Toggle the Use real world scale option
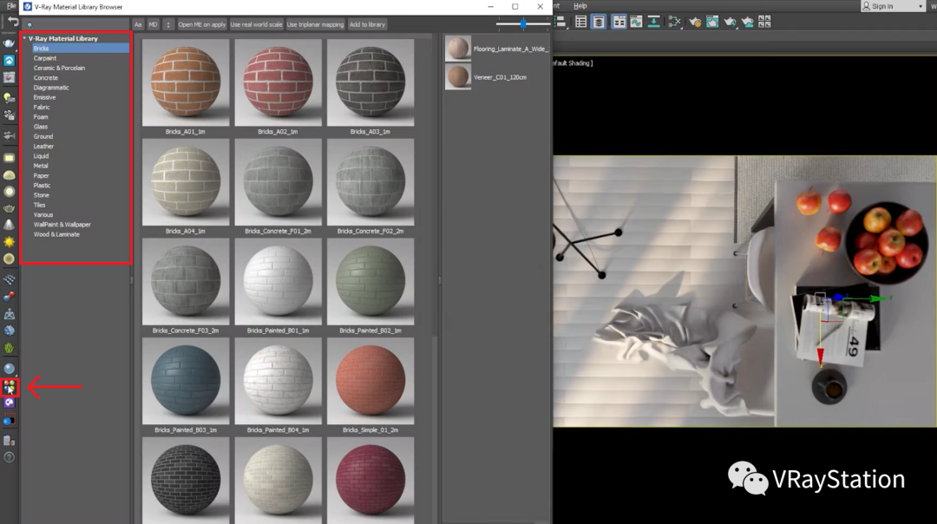The width and height of the screenshot is (937, 524). [256, 24]
